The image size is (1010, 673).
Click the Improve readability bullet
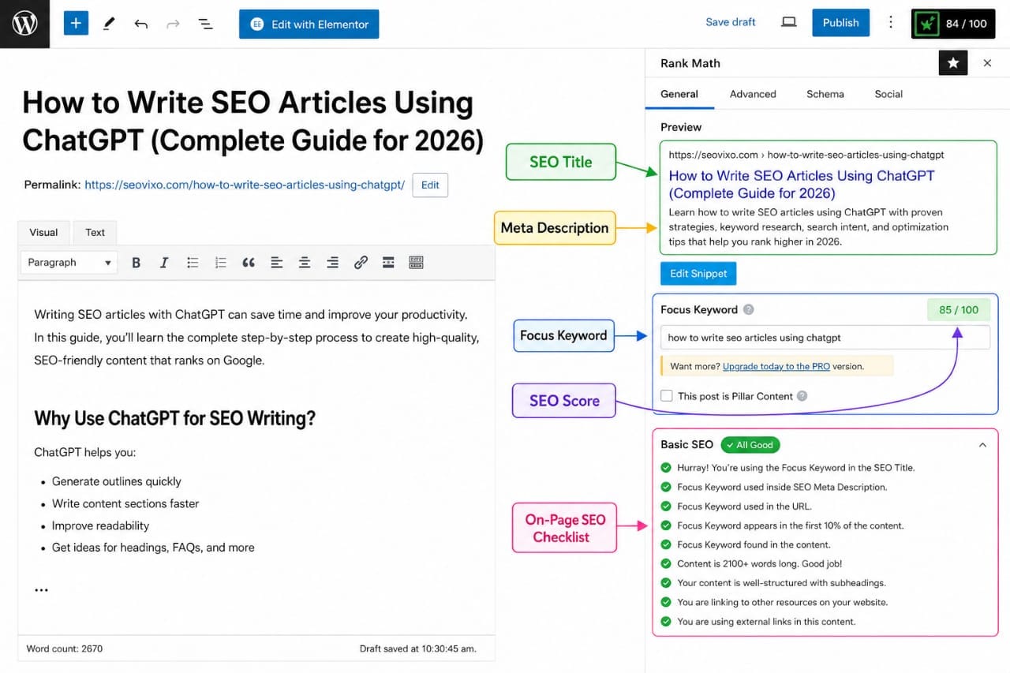point(100,525)
